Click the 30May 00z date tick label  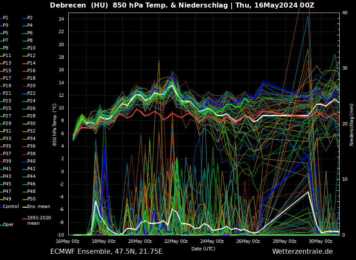coord(320,241)
